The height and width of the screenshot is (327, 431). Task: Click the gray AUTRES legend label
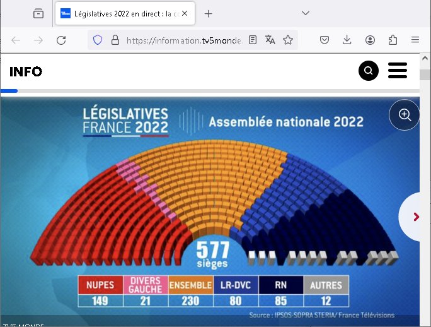tap(326, 285)
